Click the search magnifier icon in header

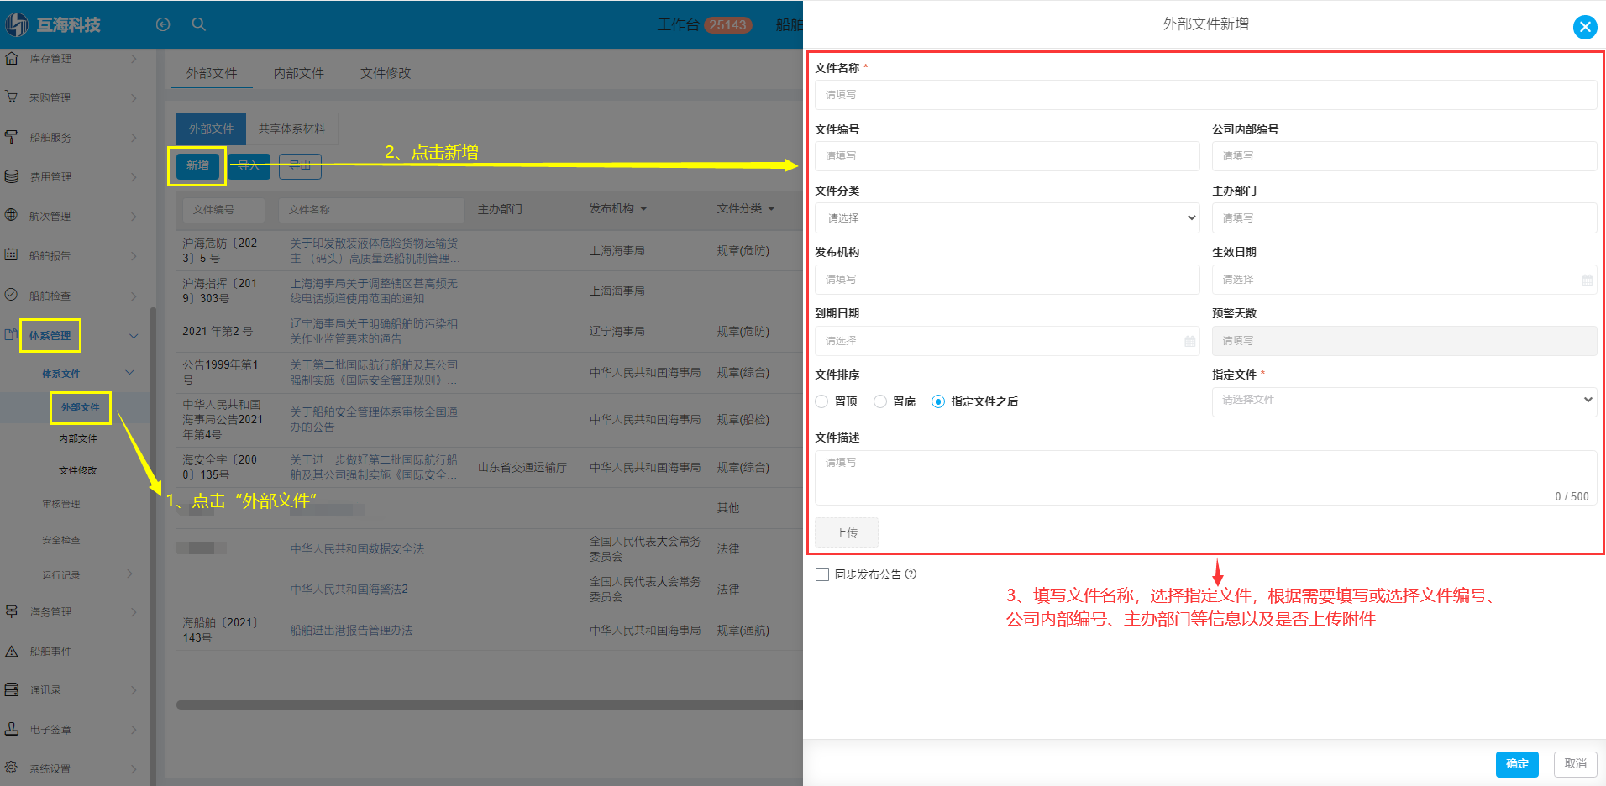[x=199, y=24]
